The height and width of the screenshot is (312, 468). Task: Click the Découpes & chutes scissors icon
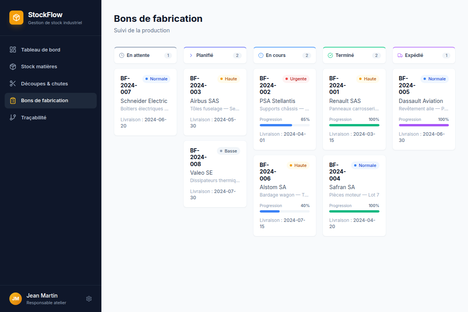(13, 83)
